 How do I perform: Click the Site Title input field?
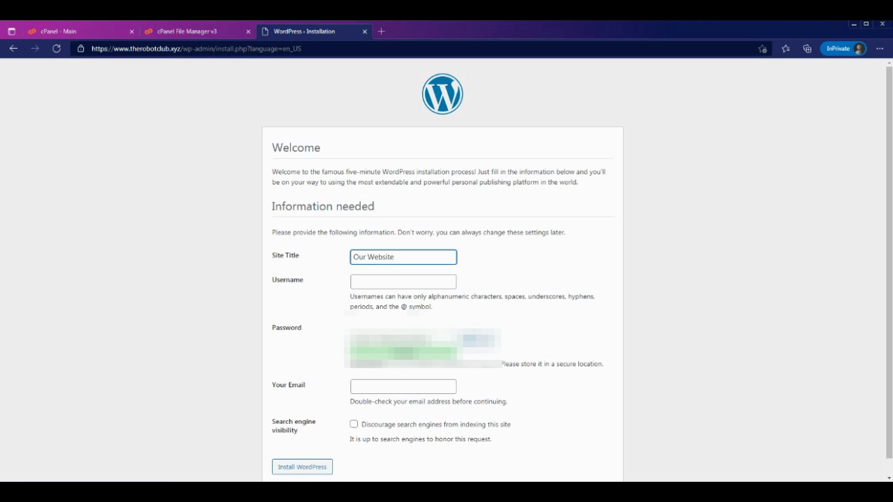click(403, 257)
